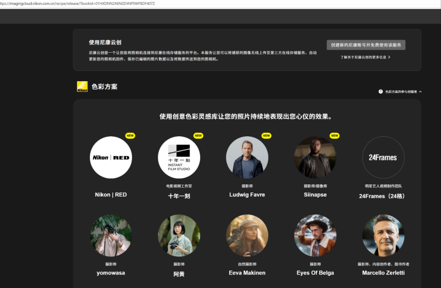Screen dimensions: 441x288
Task: Click the 色彩方案 section heading
Action: 105,86
